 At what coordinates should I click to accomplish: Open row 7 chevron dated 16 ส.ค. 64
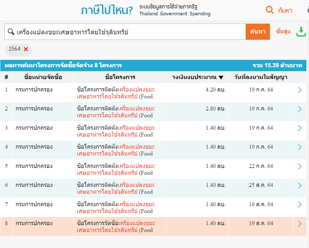click(x=300, y=205)
